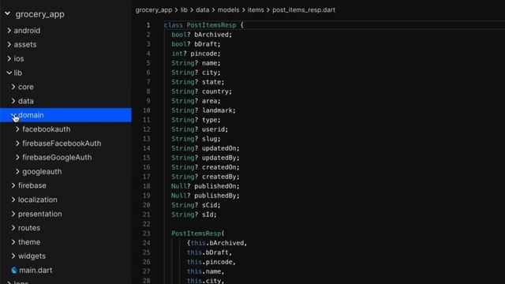
Task: Click the Dart icon beside main.dart
Action: point(14,270)
